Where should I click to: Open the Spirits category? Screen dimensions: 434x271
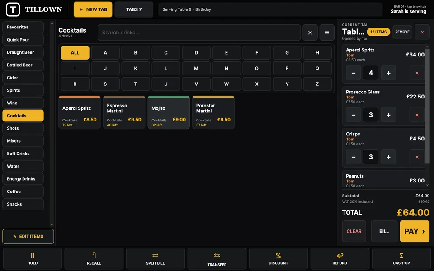click(23, 90)
